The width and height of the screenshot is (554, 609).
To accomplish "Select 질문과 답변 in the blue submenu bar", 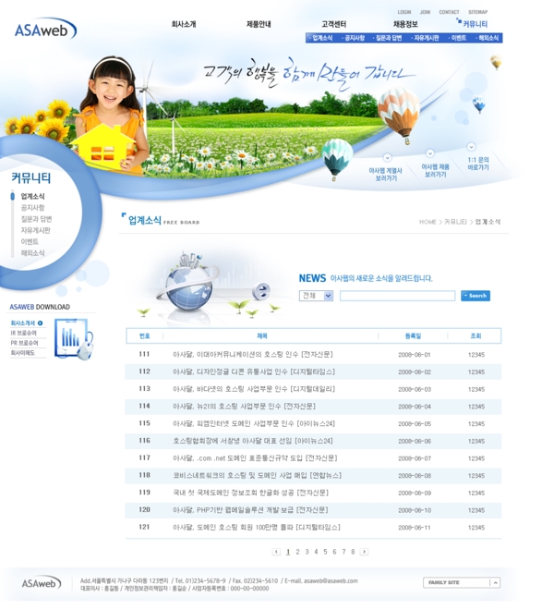I will (389, 38).
